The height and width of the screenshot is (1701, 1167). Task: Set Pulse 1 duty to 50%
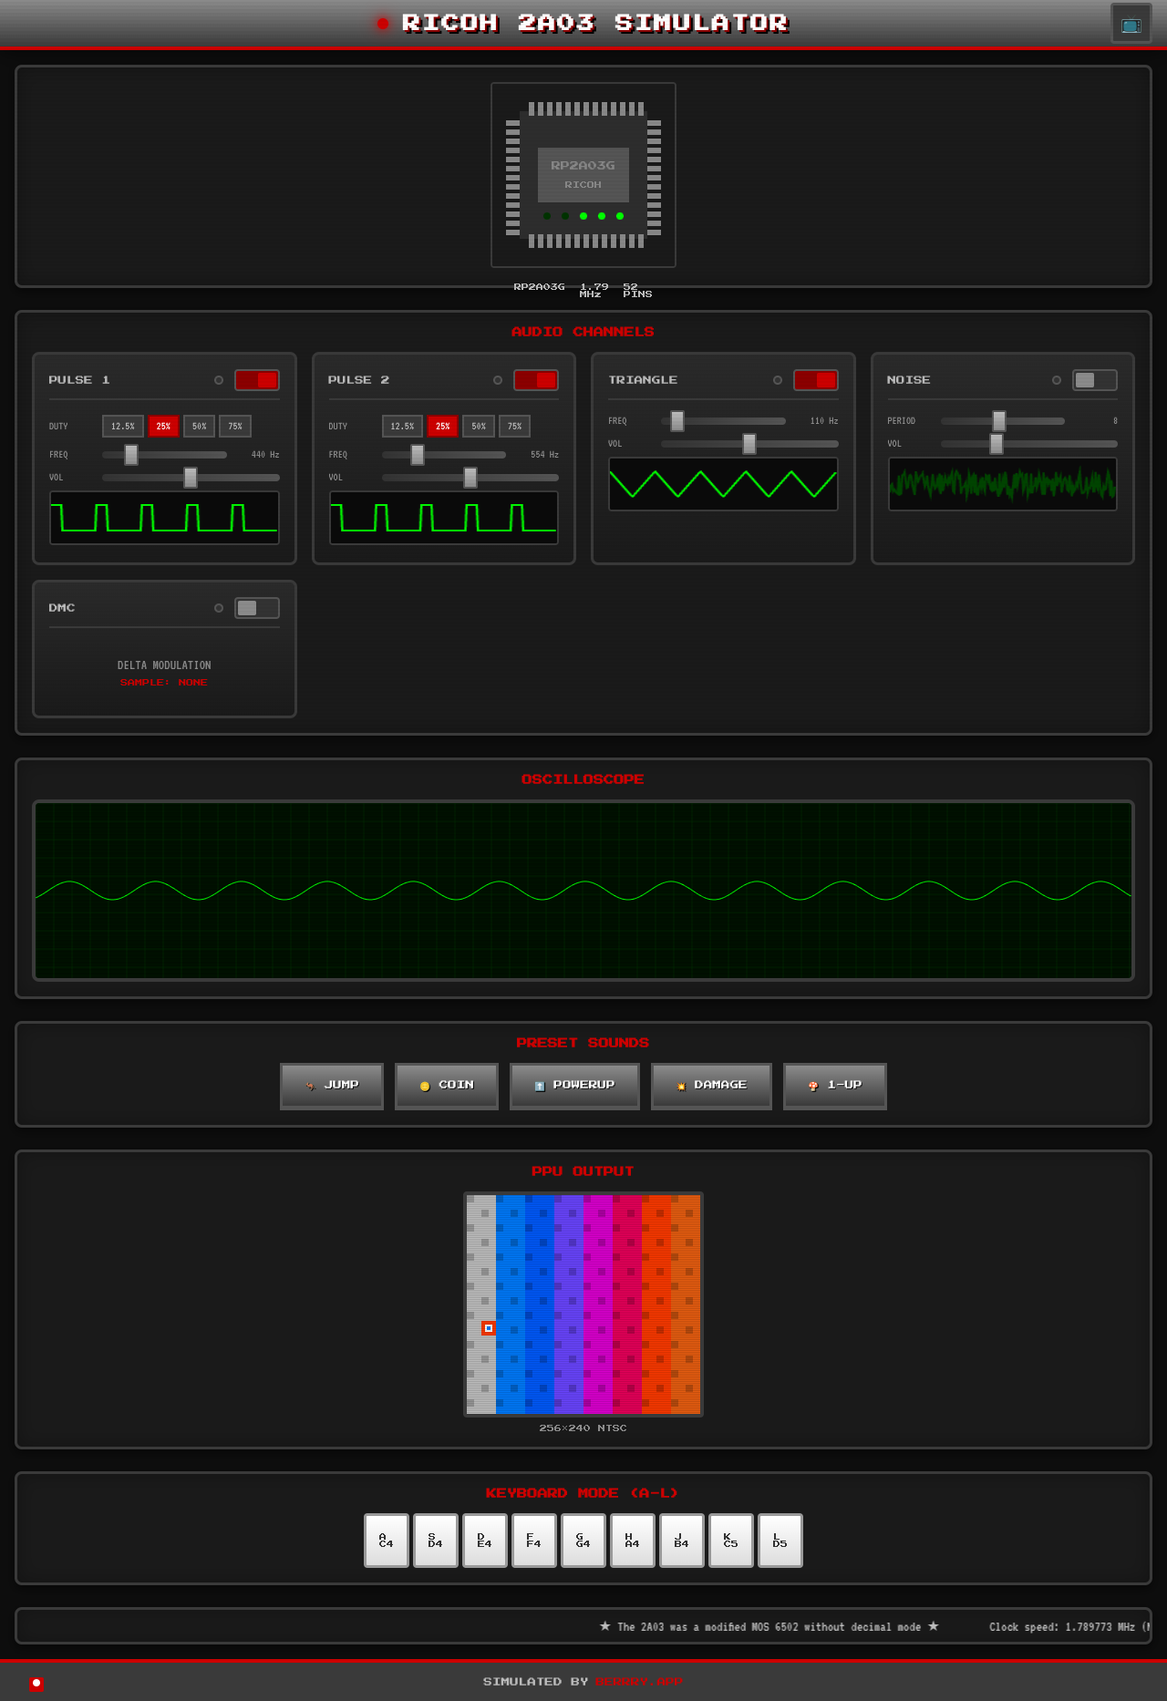click(199, 426)
